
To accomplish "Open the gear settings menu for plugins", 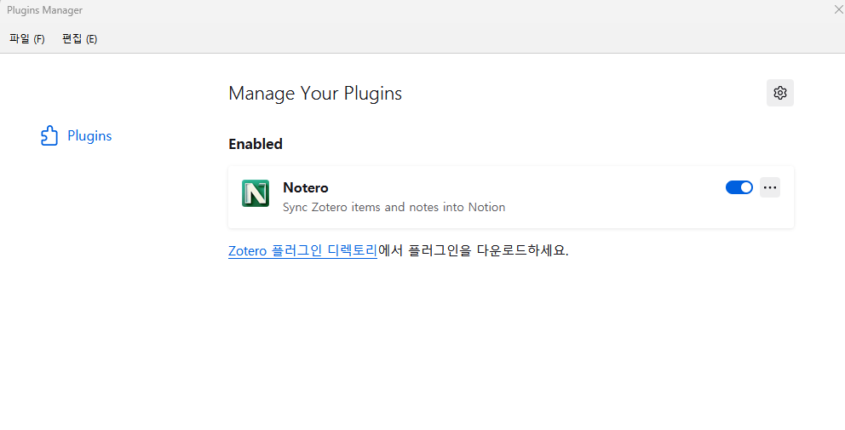I will [779, 93].
